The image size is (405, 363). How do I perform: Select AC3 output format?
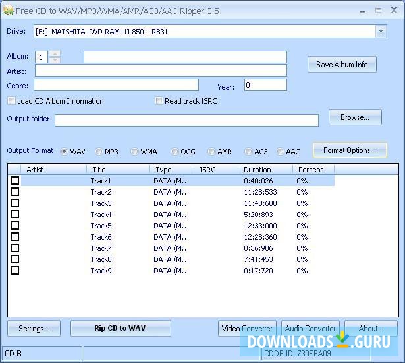[x=248, y=151]
